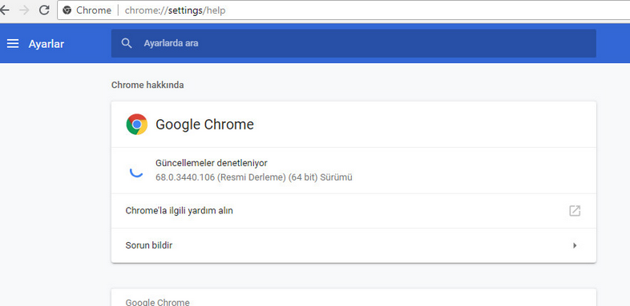Open Chrome'la ilgili yardım alın

click(x=353, y=211)
